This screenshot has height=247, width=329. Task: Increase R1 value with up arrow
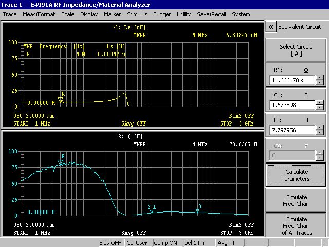(320, 78)
